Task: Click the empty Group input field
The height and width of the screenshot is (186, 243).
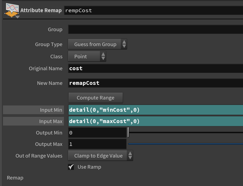Action: tap(156, 30)
